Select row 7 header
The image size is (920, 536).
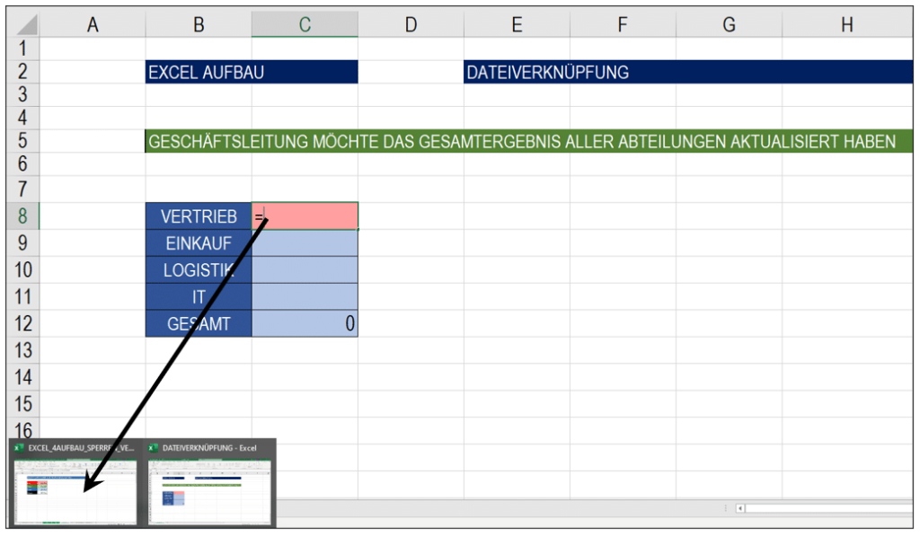(22, 189)
